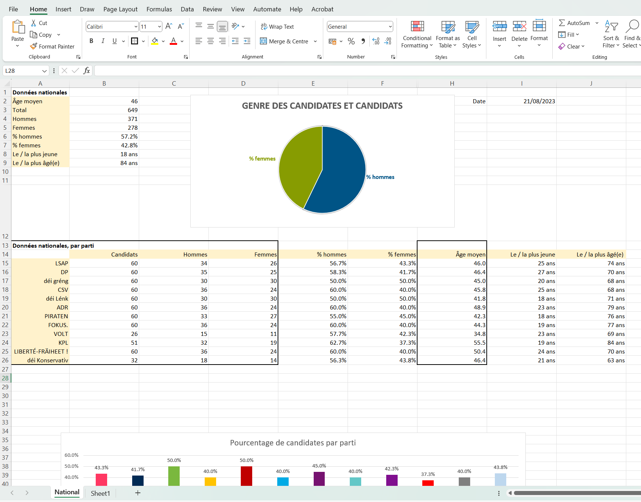The height and width of the screenshot is (502, 641).
Task: Add a new sheet with plus button
Action: click(138, 493)
